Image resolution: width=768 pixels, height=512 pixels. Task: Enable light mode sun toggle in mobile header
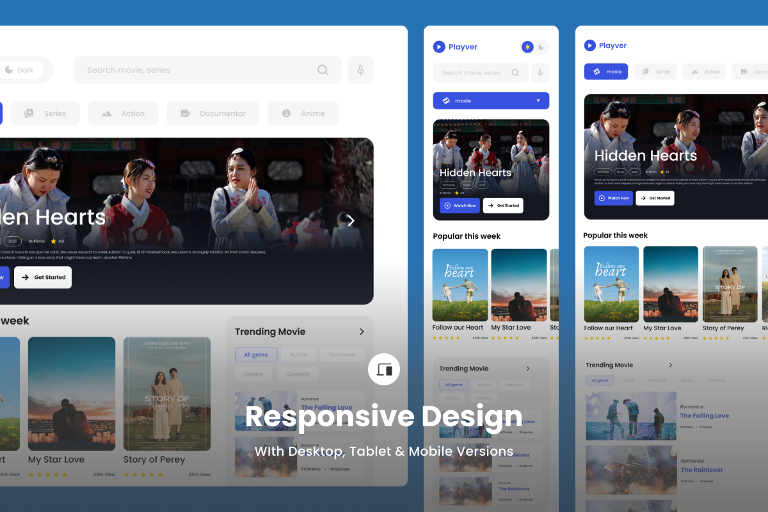527,47
